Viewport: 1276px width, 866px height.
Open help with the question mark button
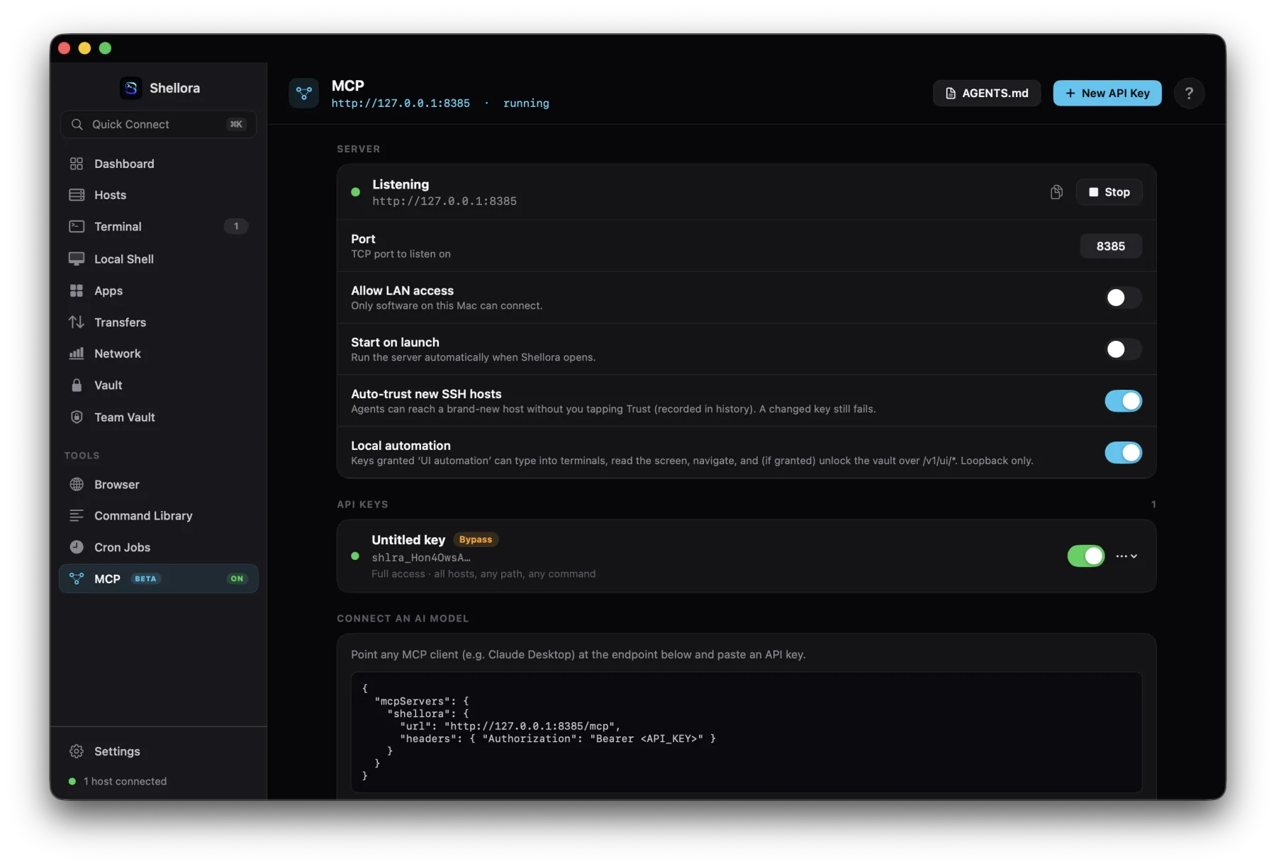click(1189, 93)
